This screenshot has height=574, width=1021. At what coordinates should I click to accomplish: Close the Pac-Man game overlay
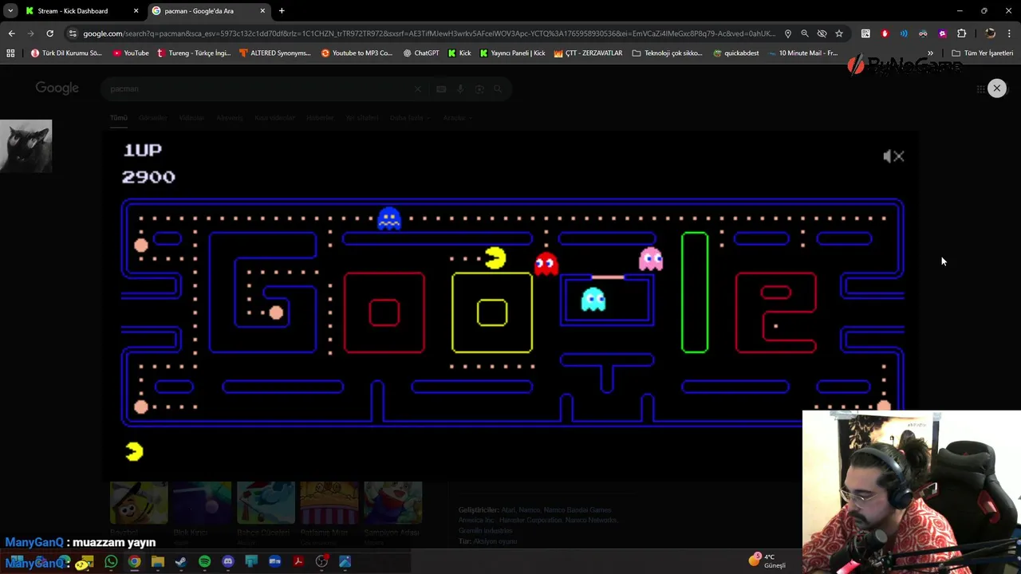pos(996,88)
